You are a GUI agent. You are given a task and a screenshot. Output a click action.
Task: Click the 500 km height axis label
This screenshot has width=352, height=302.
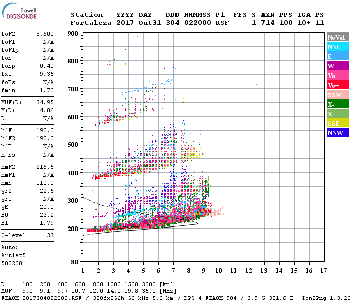[73, 145]
